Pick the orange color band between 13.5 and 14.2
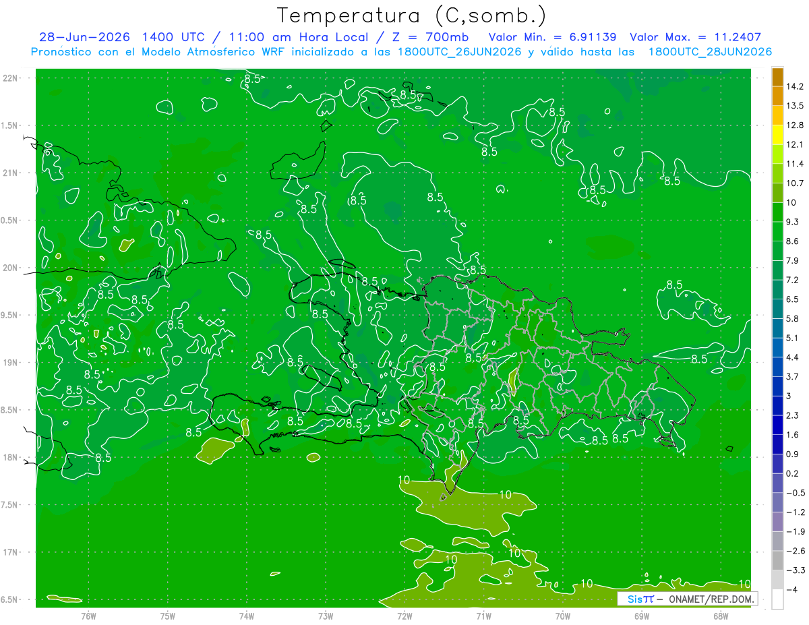This screenshot has width=809, height=625. (777, 96)
